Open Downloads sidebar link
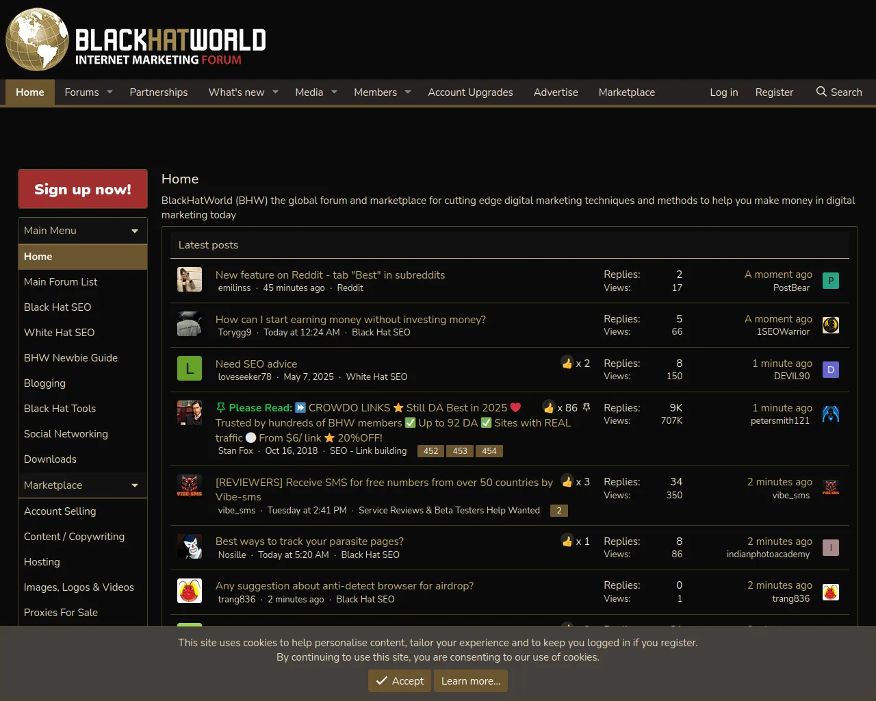876x701 pixels. pyautogui.click(x=83, y=459)
